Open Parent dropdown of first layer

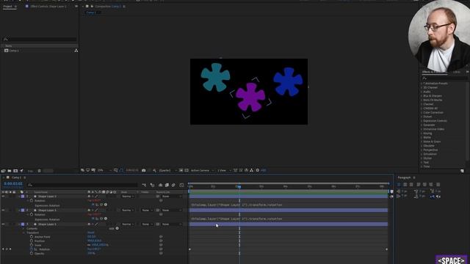[171, 197]
